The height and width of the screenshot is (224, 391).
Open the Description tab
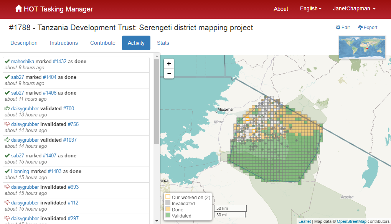[24, 43]
